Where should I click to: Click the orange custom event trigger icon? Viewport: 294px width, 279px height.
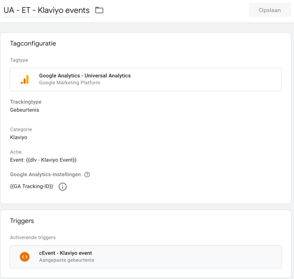(x=25, y=257)
